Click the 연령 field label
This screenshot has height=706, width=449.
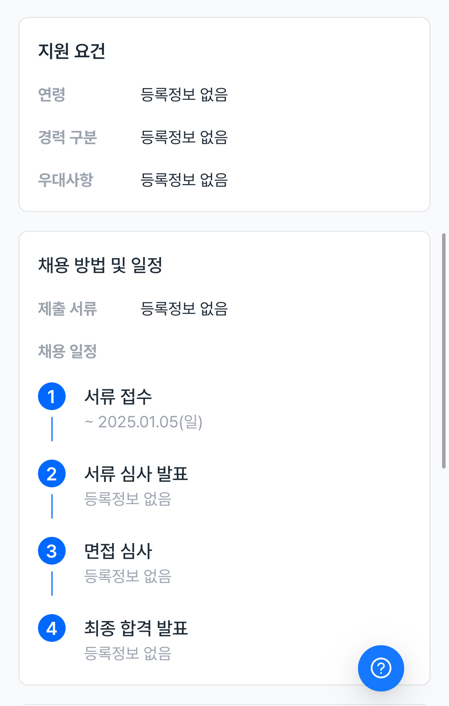[52, 95]
